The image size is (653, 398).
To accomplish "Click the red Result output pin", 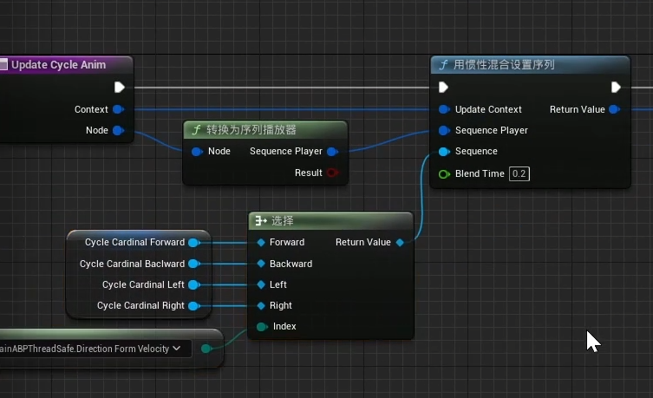I will (x=332, y=173).
